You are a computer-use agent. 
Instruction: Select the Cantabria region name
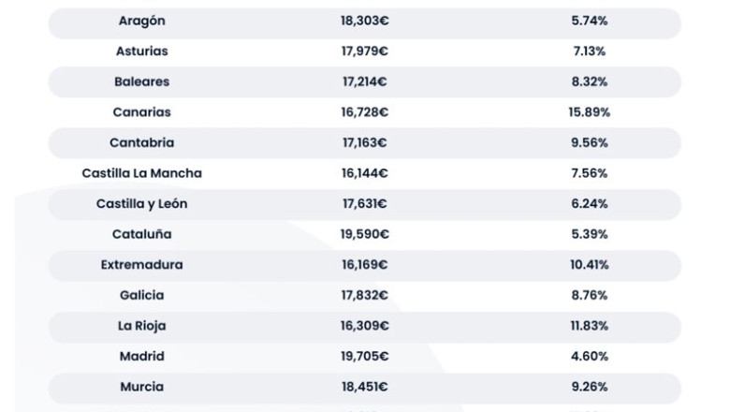click(142, 143)
